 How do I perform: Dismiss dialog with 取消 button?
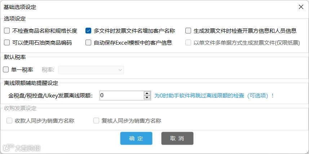point(177,138)
